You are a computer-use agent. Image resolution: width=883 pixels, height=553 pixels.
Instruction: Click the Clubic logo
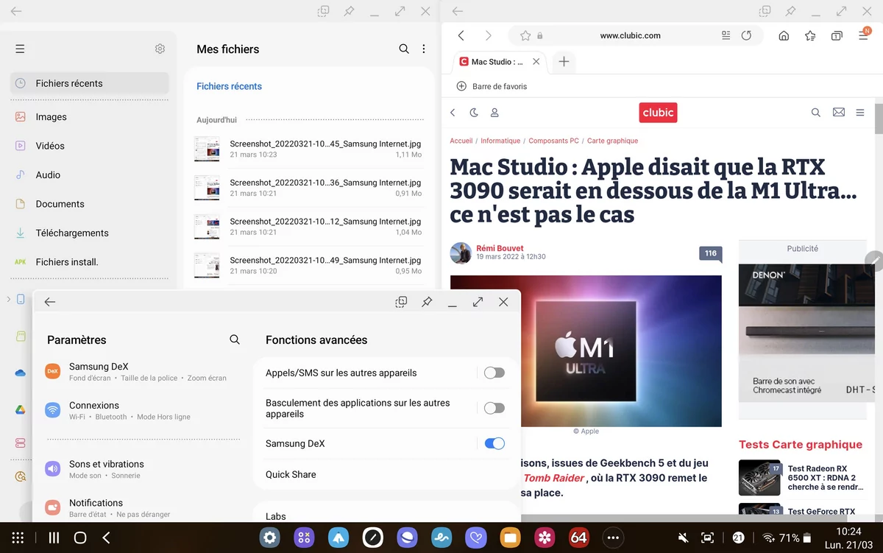[x=658, y=113]
